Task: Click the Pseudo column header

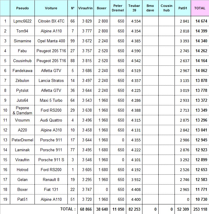Action: coord(22,8)
